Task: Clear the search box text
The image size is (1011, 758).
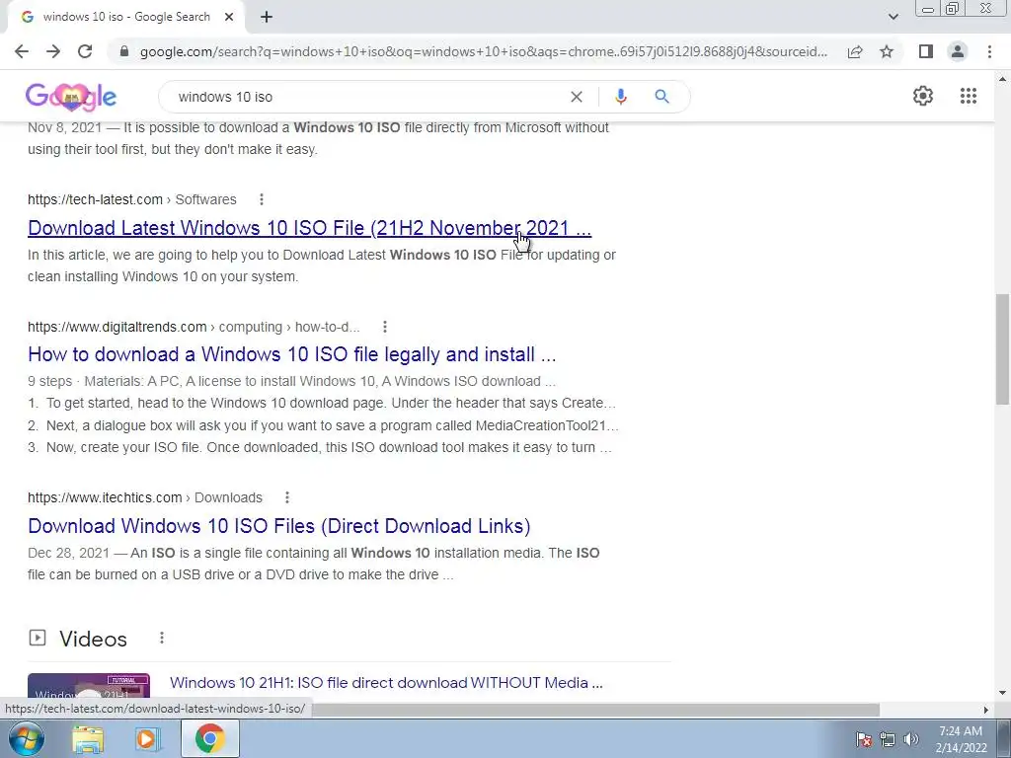Action: click(x=577, y=97)
